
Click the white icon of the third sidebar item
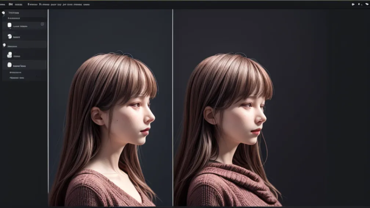click(x=10, y=55)
